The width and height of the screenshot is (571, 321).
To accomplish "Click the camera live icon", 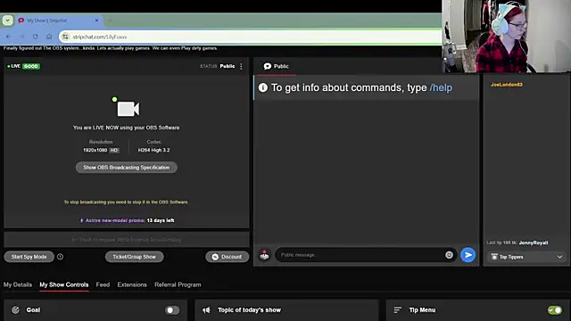I will [127, 108].
